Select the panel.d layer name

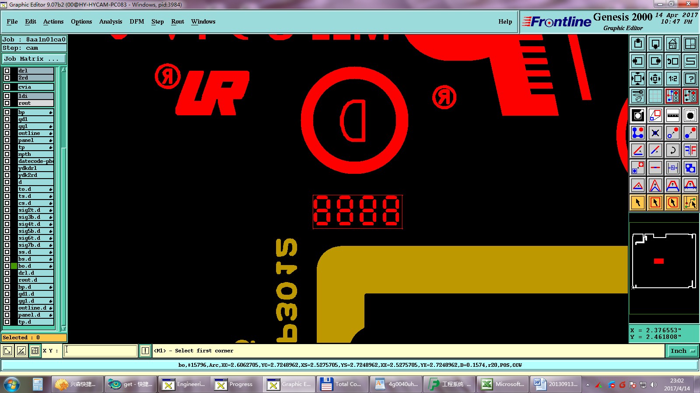click(x=35, y=315)
